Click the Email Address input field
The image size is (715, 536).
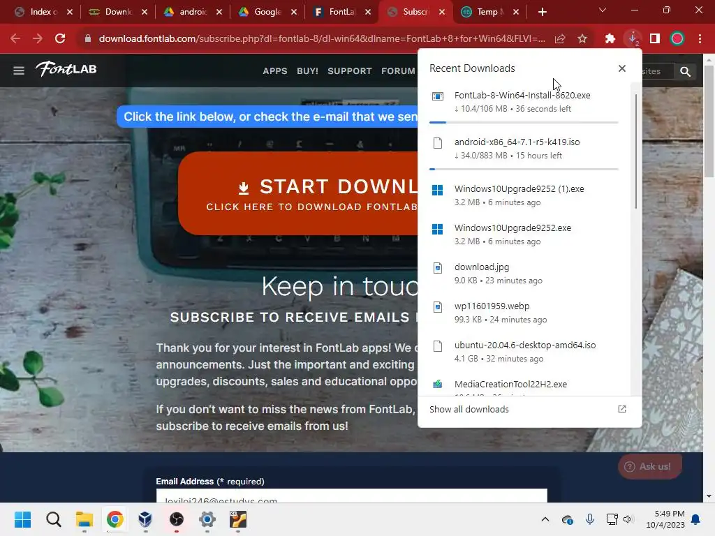(x=352, y=496)
